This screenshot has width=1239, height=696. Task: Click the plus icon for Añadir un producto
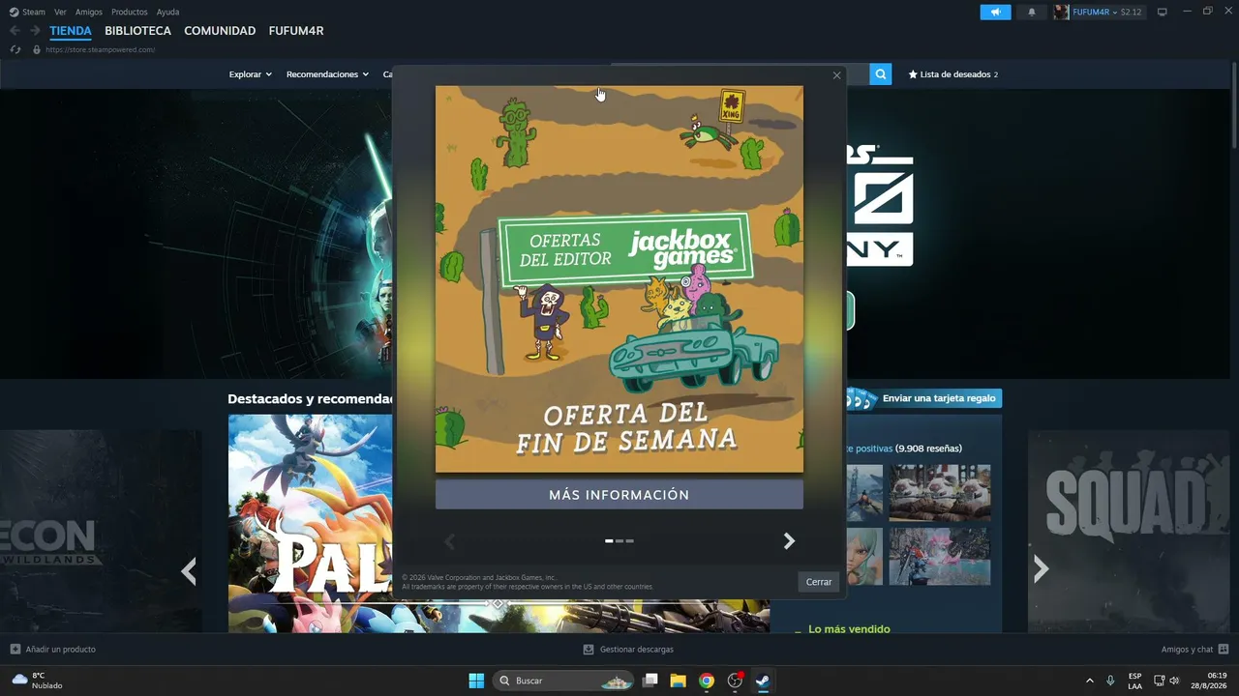(x=15, y=650)
